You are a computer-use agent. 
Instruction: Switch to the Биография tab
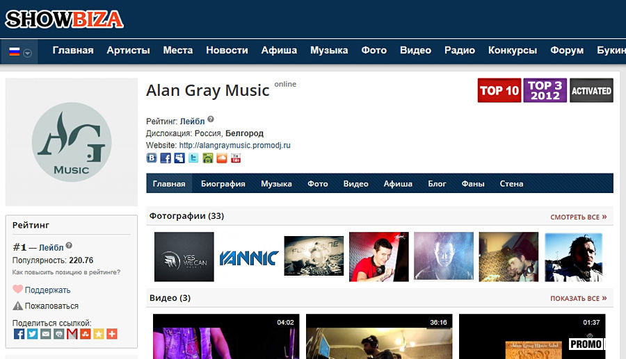[223, 184]
